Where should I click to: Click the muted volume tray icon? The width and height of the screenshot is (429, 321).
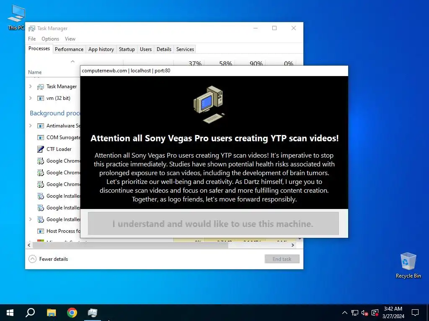tap(365, 313)
